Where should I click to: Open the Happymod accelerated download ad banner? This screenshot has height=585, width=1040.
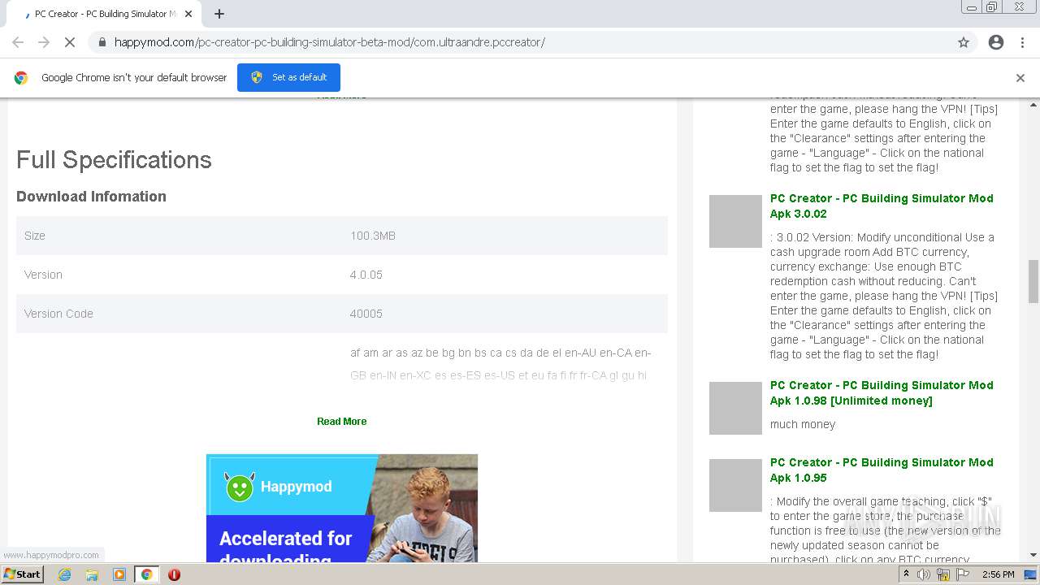coord(342,508)
